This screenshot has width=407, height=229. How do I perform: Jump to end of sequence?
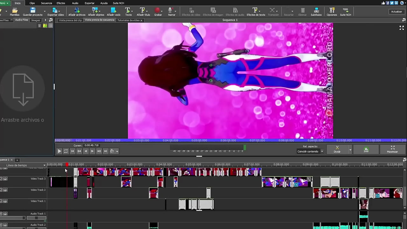pos(106,151)
